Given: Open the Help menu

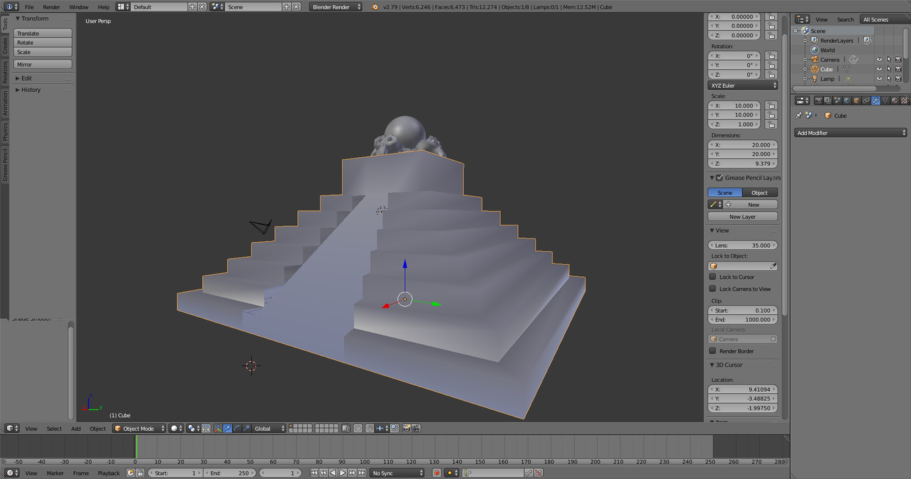Looking at the screenshot, I should (104, 7).
